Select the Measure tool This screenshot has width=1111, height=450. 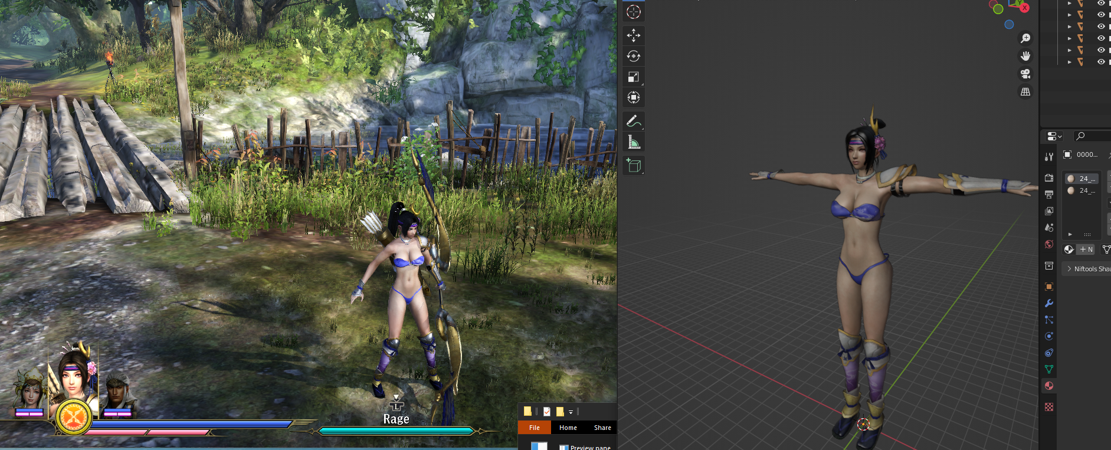[x=634, y=142]
